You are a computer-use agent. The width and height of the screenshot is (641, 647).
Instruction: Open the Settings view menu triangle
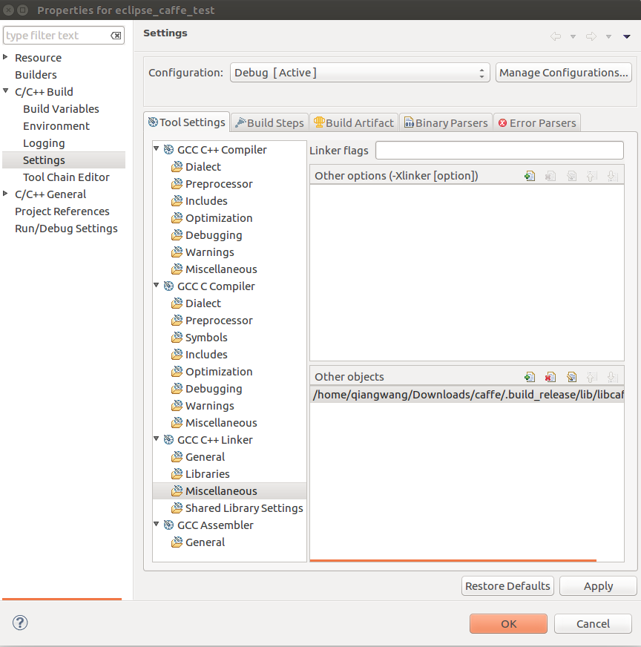tap(627, 36)
